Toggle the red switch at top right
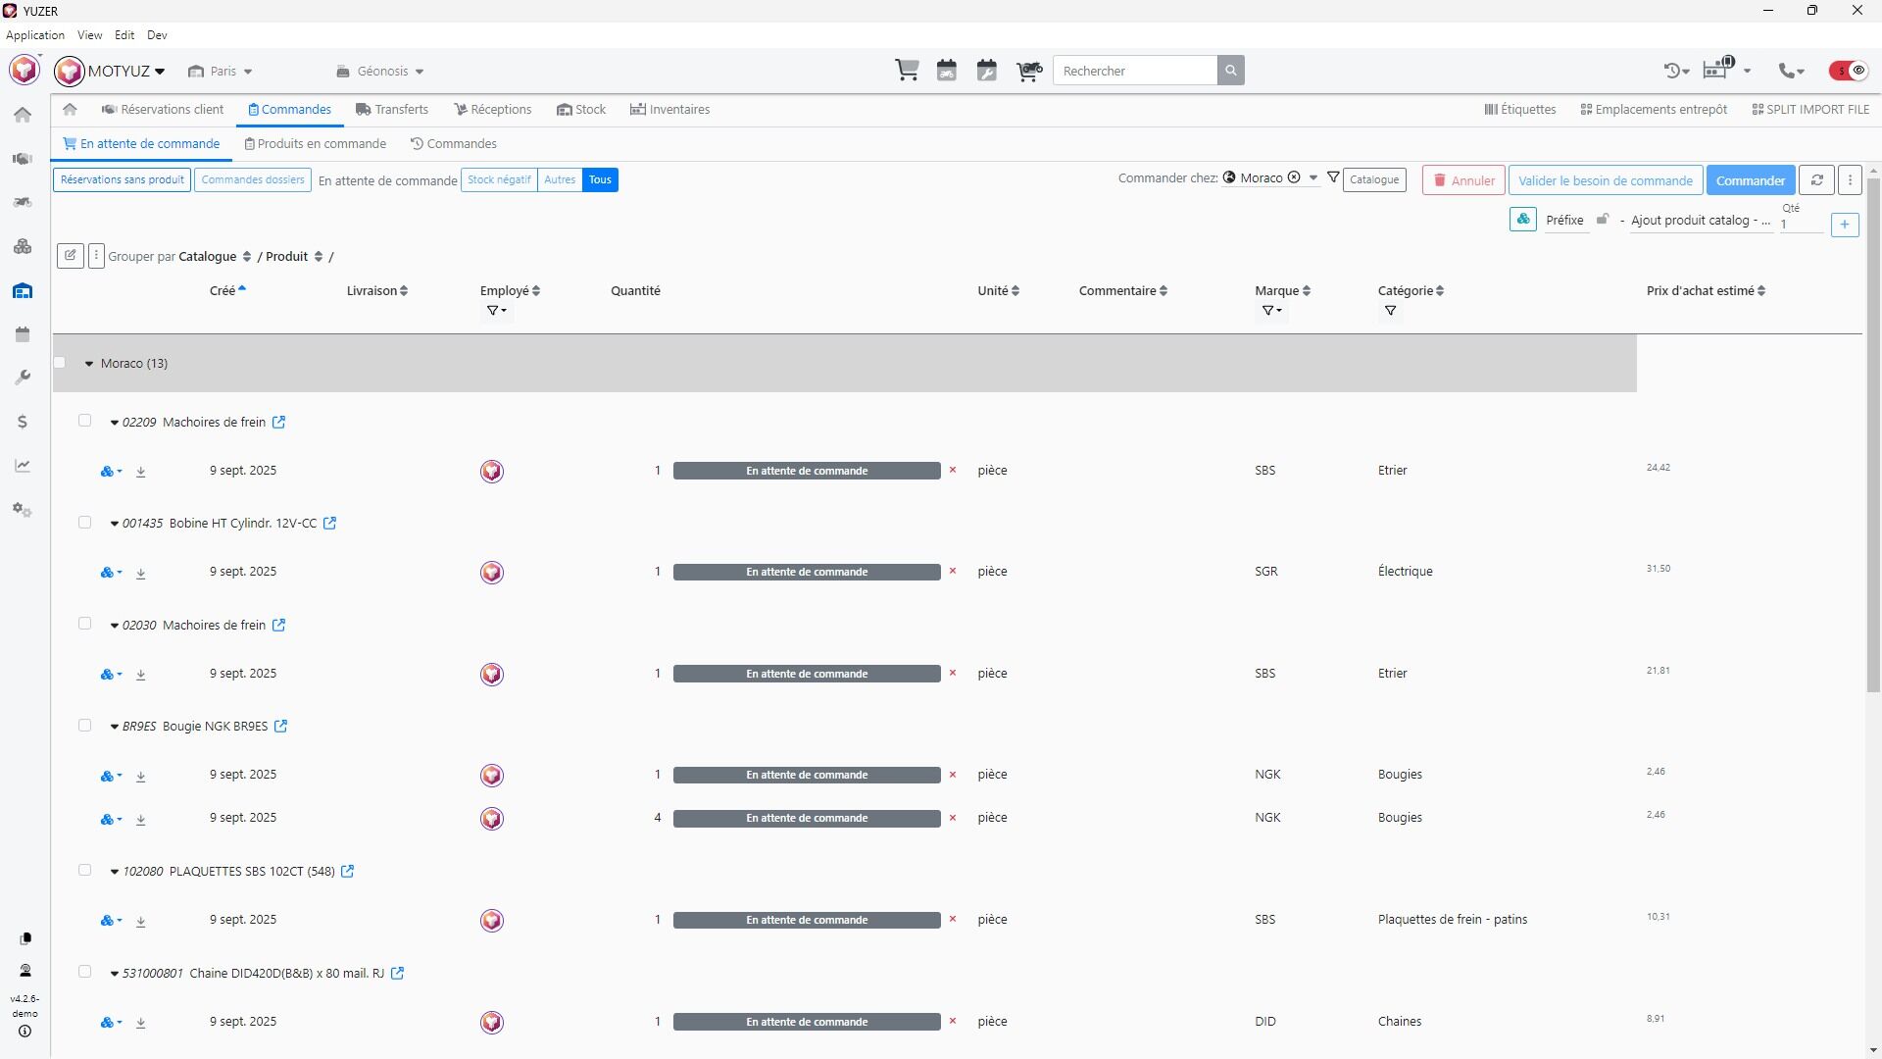Viewport: 1882px width, 1059px height. coord(1849,71)
